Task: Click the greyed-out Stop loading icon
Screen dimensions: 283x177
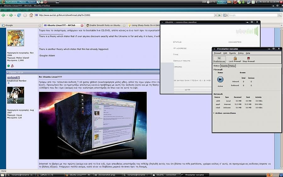Action: 25,15
